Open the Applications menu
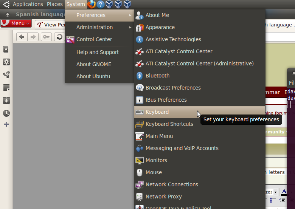 [28, 4]
